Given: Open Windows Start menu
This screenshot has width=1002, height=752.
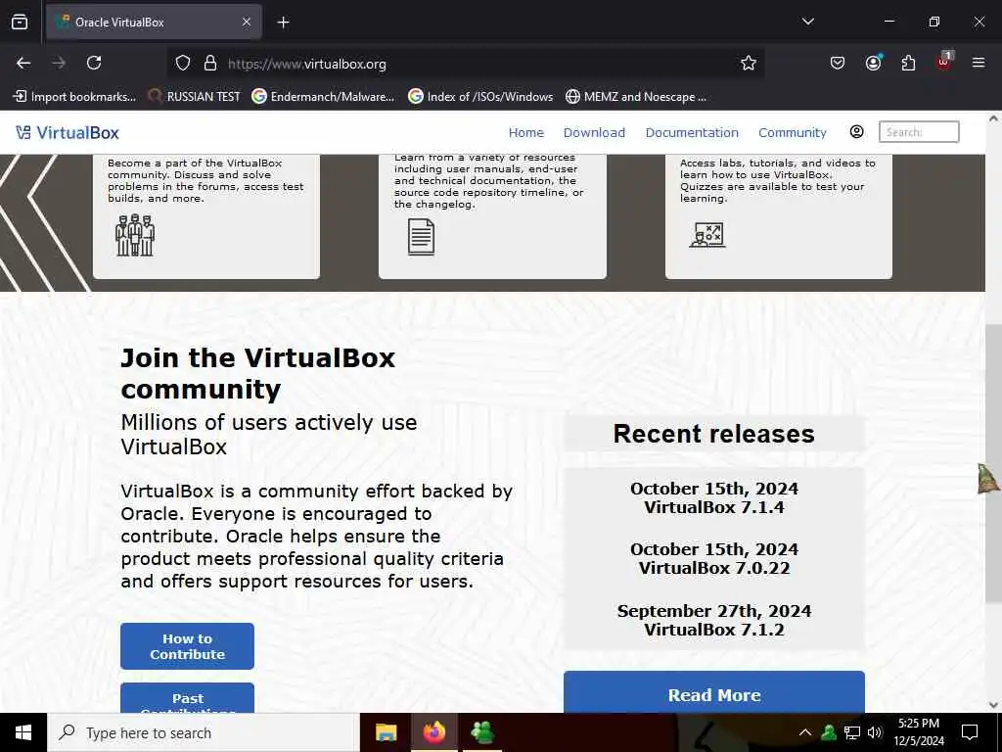Looking at the screenshot, I should coord(23,732).
